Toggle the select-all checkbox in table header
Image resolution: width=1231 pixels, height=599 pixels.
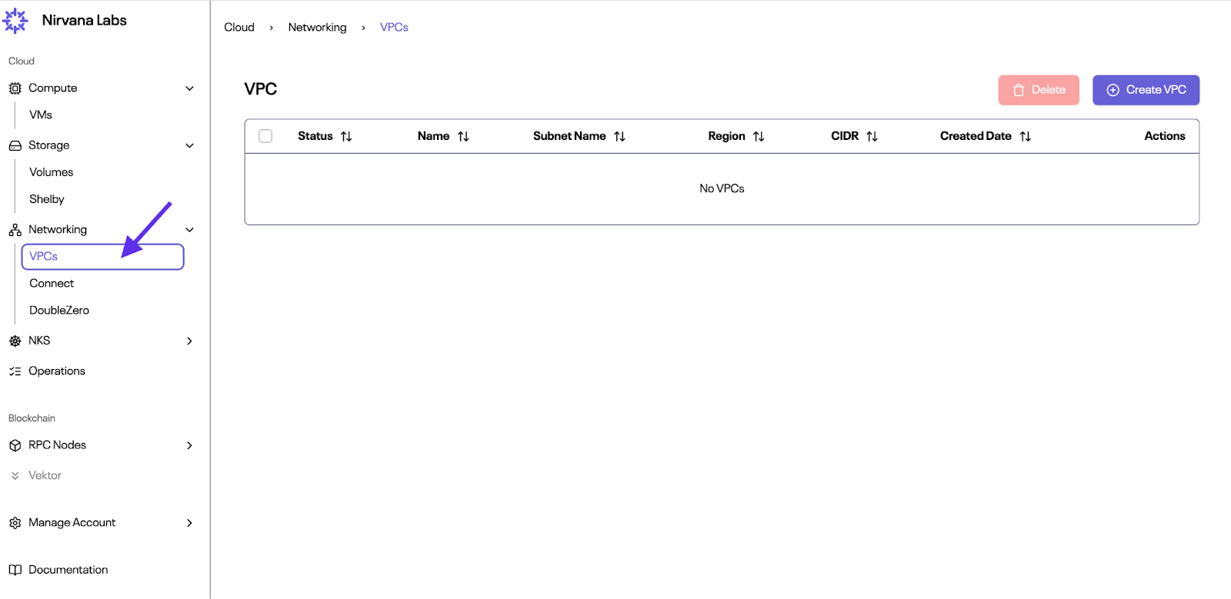(x=265, y=136)
